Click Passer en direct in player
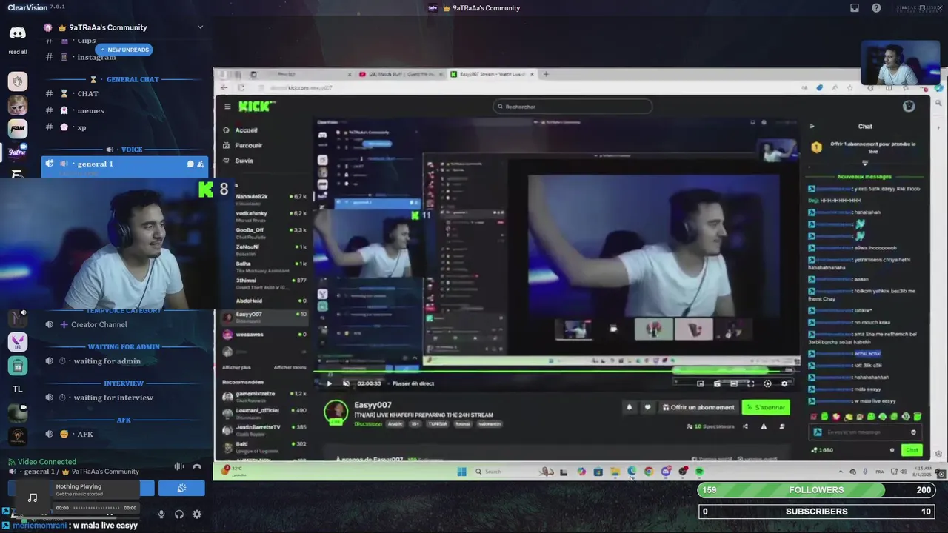948x533 pixels. tap(413, 383)
